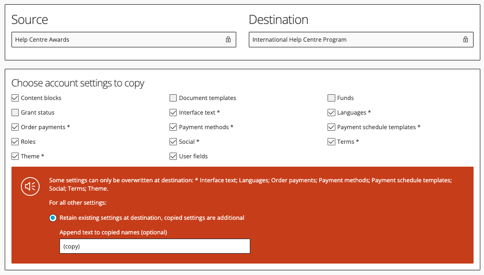Viewport: 484px width, 275px height.
Task: Check the Funds checkbox
Action: pyautogui.click(x=331, y=98)
